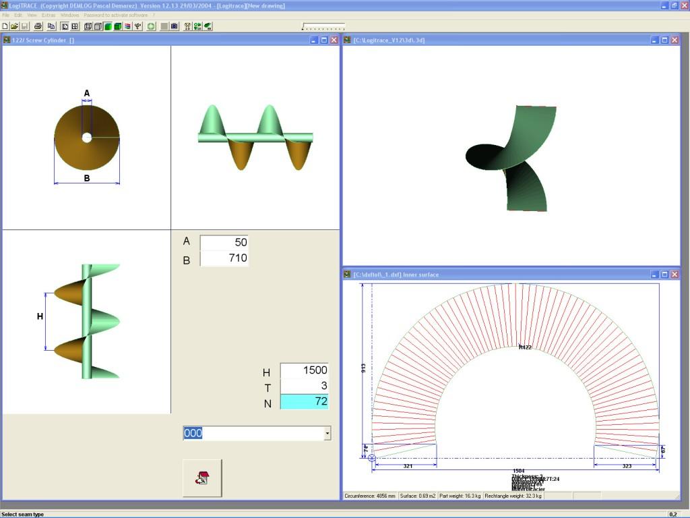Click the New drawing toolbar icon
The image size is (690, 518).
pos(5,26)
